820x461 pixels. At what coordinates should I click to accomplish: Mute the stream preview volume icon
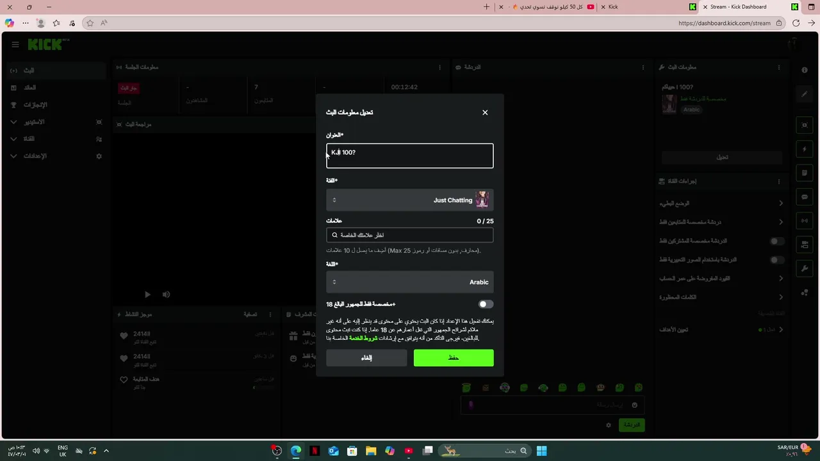(166, 295)
